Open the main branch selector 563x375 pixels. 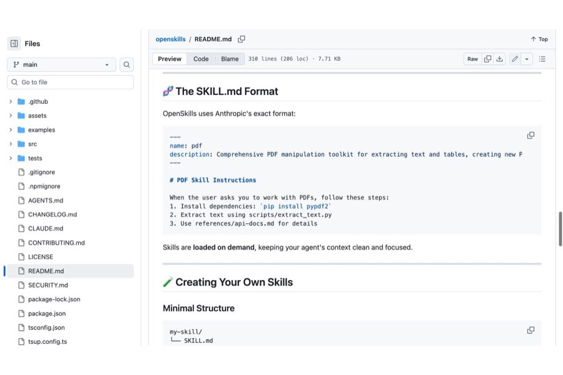61,64
